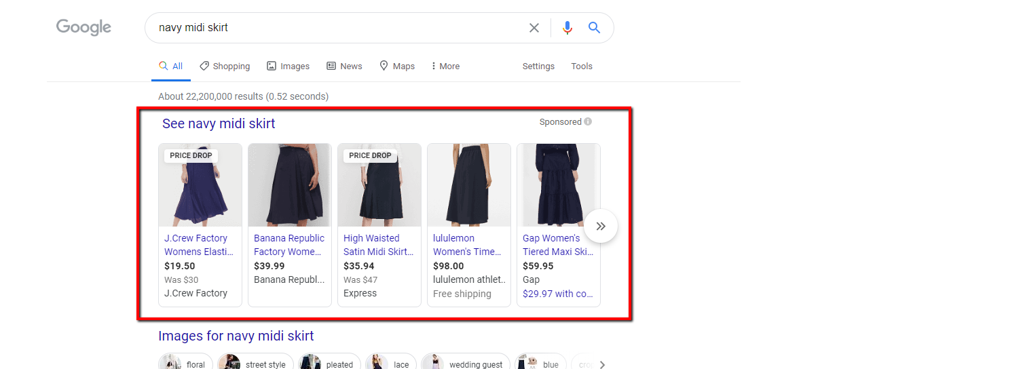Open the See navy midi skirt heading link
1025x369 pixels.
[219, 123]
